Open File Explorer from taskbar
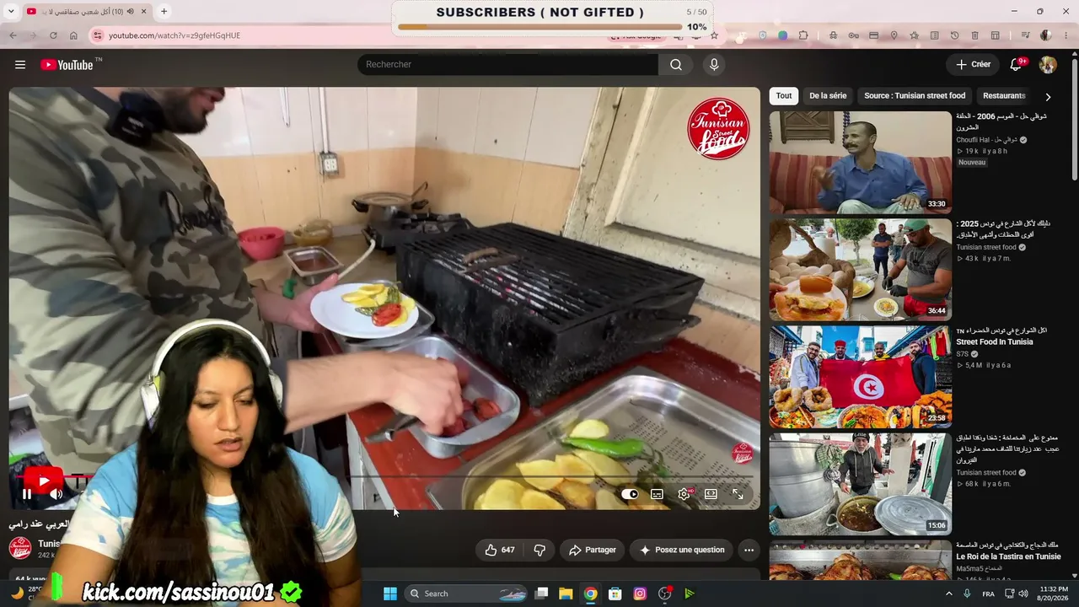Screen dimensions: 1079x607 pyautogui.click(x=566, y=594)
